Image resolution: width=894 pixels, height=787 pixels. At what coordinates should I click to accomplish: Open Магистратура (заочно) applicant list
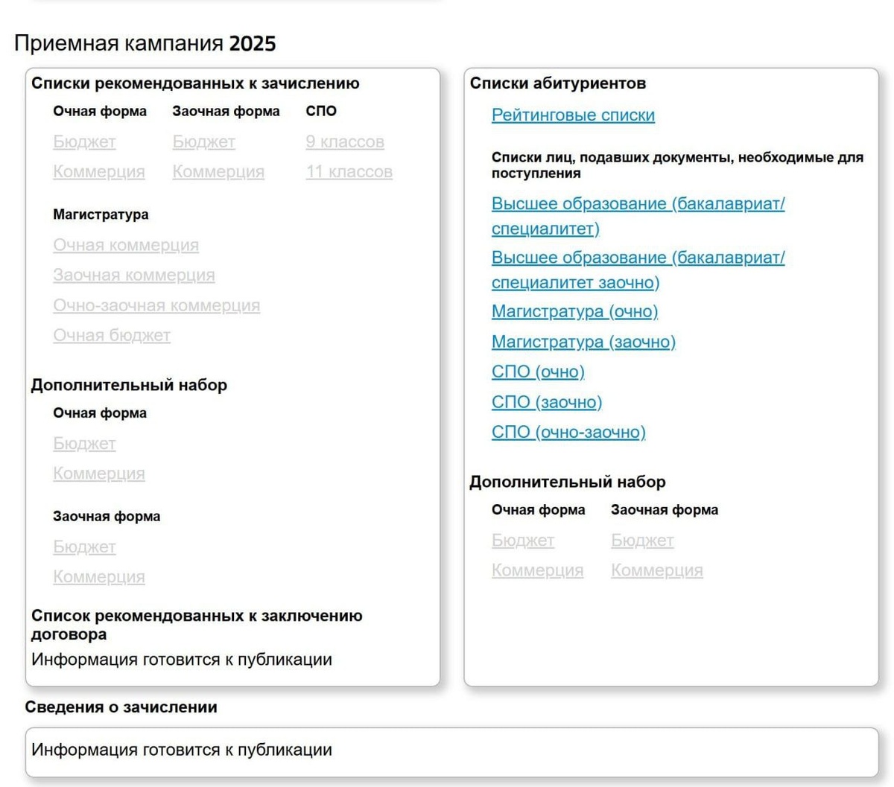pyautogui.click(x=583, y=342)
